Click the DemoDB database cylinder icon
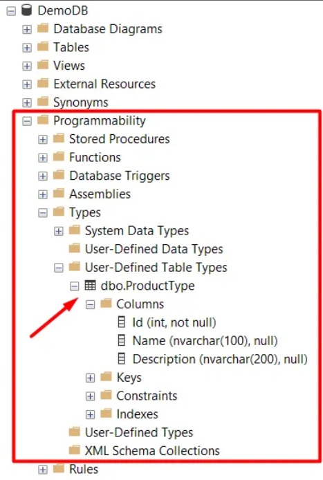Image resolution: width=323 pixels, height=480 pixels. (x=27, y=10)
